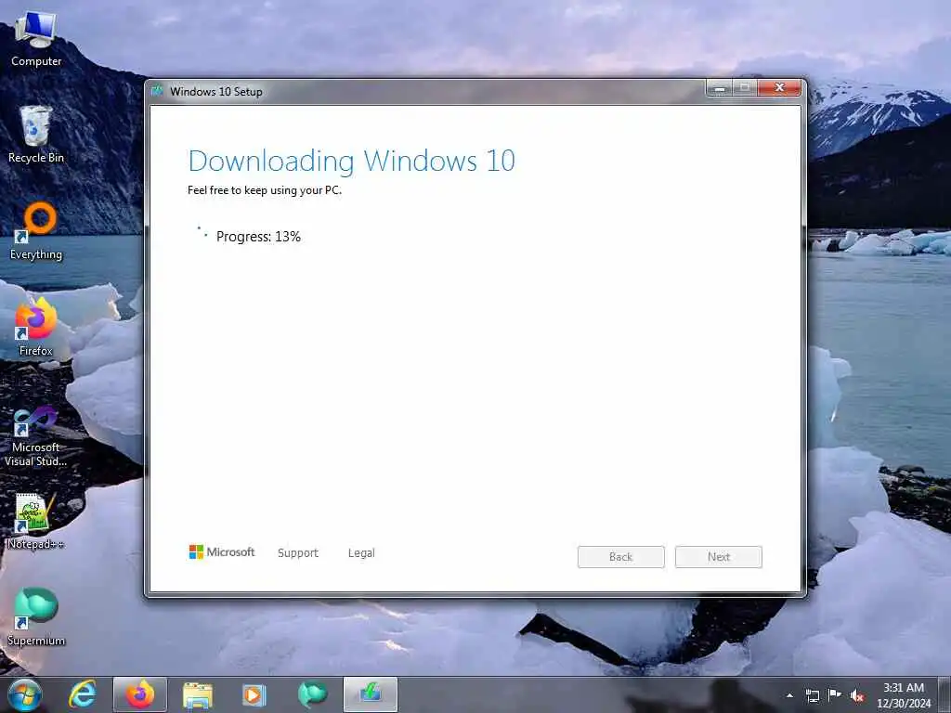Minimize the Windows 10 Setup window
The image size is (951, 713).
click(720, 88)
